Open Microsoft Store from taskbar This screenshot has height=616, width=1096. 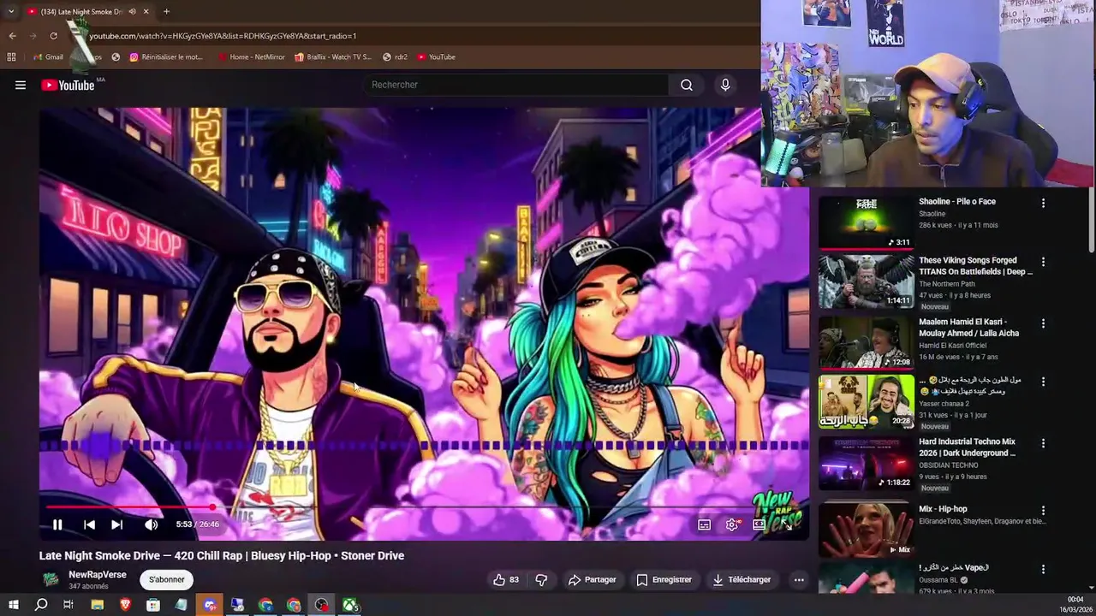pyautogui.click(x=153, y=605)
